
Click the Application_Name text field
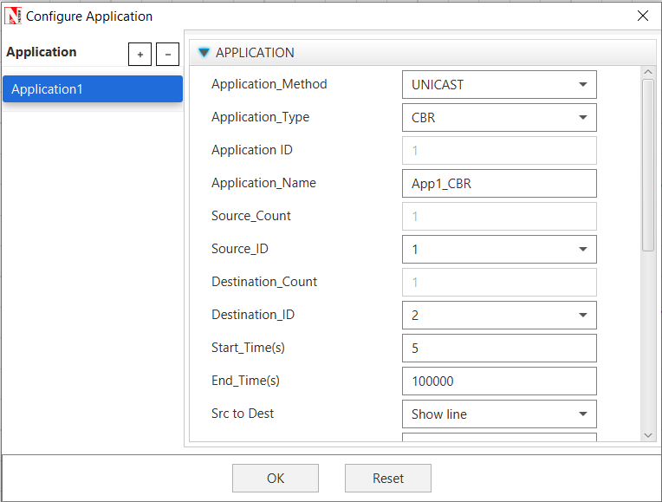point(499,184)
